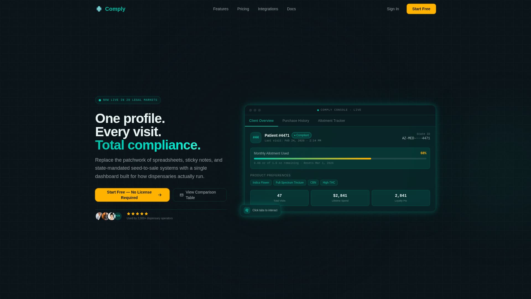Click the 2,841 Loyalty Pts card

[x=401, y=198]
